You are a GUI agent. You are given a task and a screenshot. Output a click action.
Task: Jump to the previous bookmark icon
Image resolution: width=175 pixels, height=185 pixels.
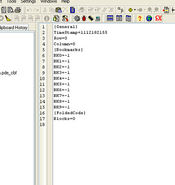pyautogui.click(x=156, y=10)
